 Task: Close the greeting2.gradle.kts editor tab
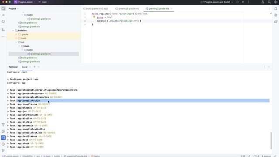[x=171, y=9]
